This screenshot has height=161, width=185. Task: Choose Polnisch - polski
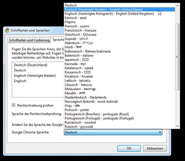point(119,110)
